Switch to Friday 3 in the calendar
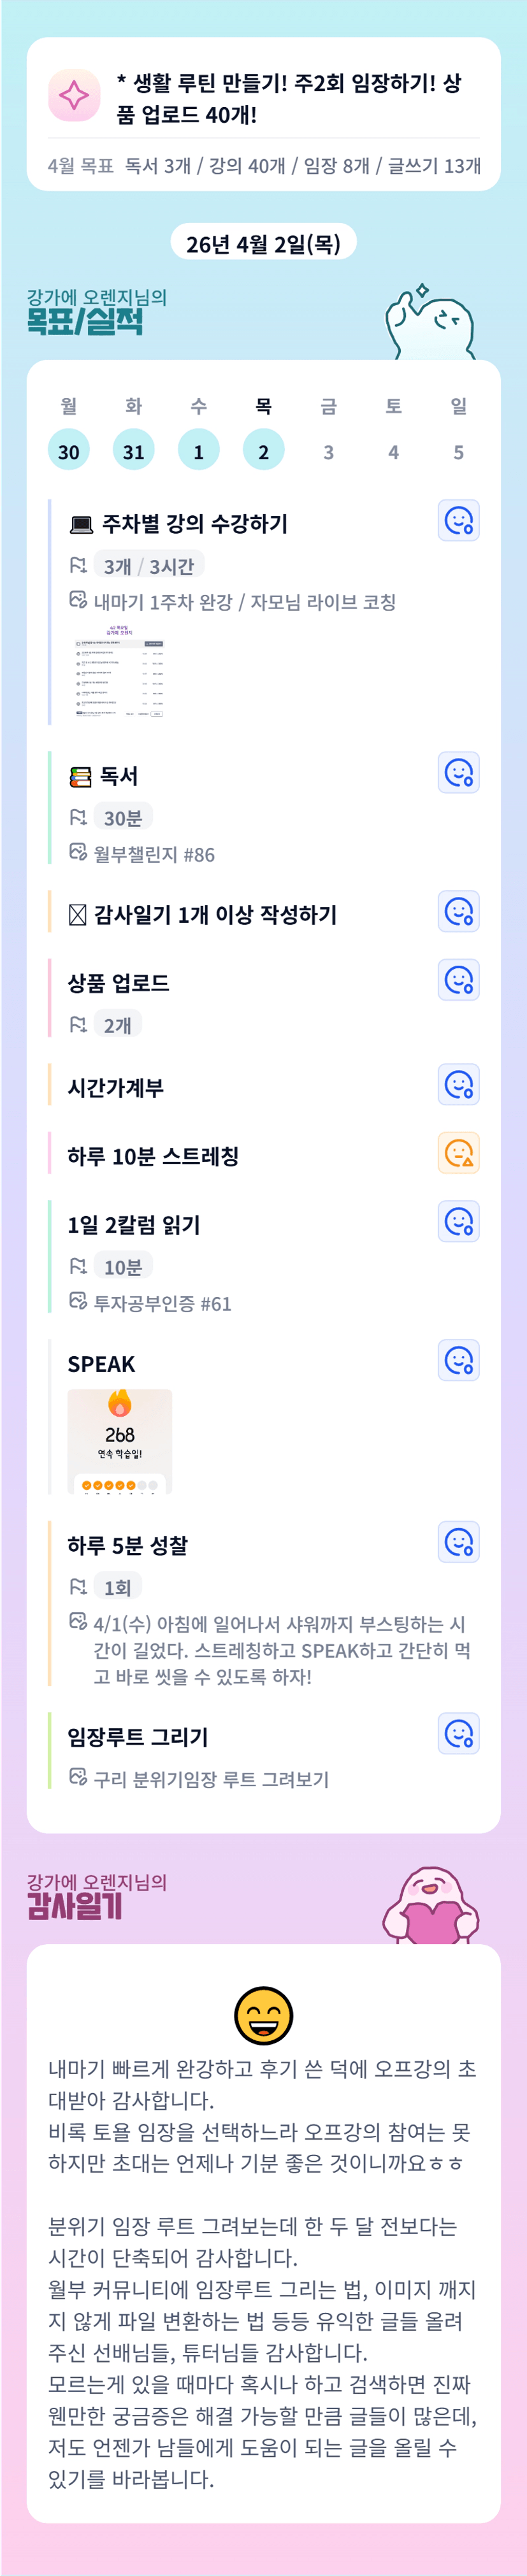 pos(328,452)
